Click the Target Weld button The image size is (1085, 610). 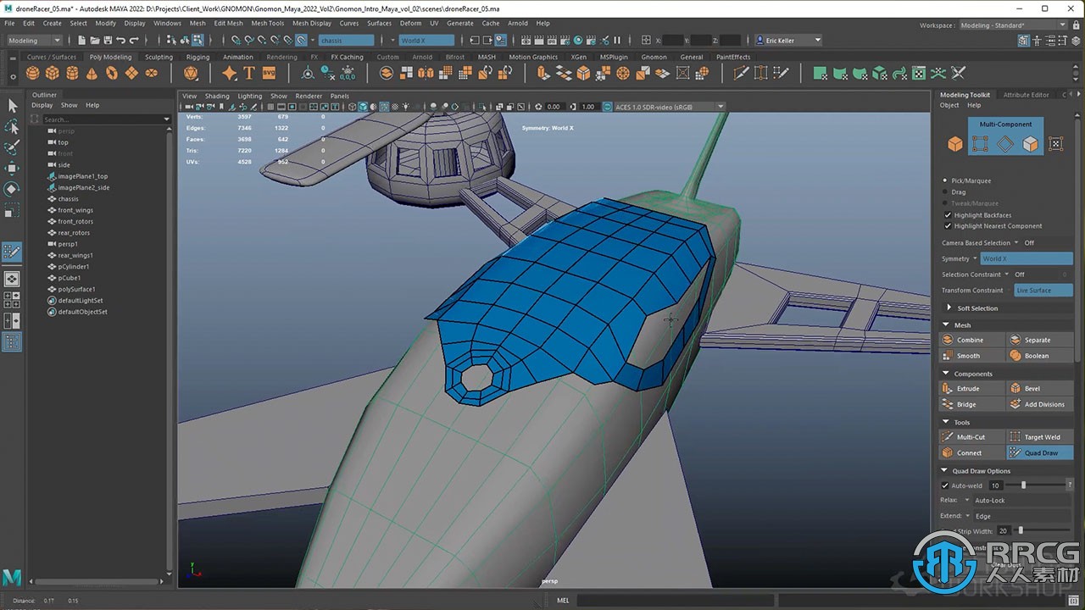pyautogui.click(x=1040, y=436)
